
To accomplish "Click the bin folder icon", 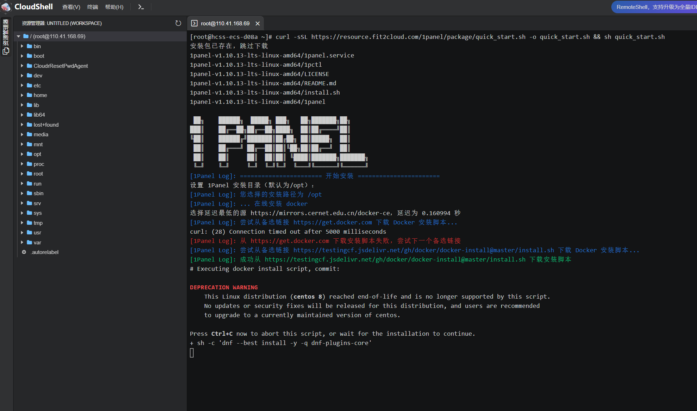I will click(30, 46).
